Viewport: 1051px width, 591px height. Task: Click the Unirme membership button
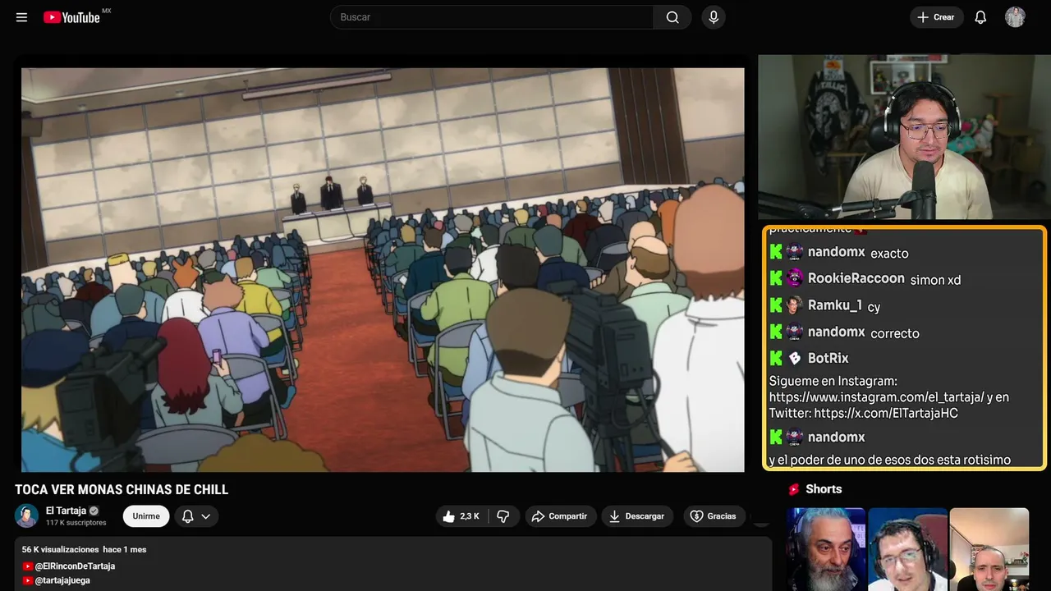(x=146, y=516)
